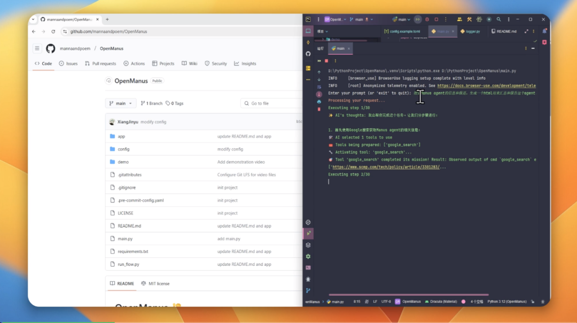Click the Stop square icon in PyCharm top toolbar

(x=436, y=20)
